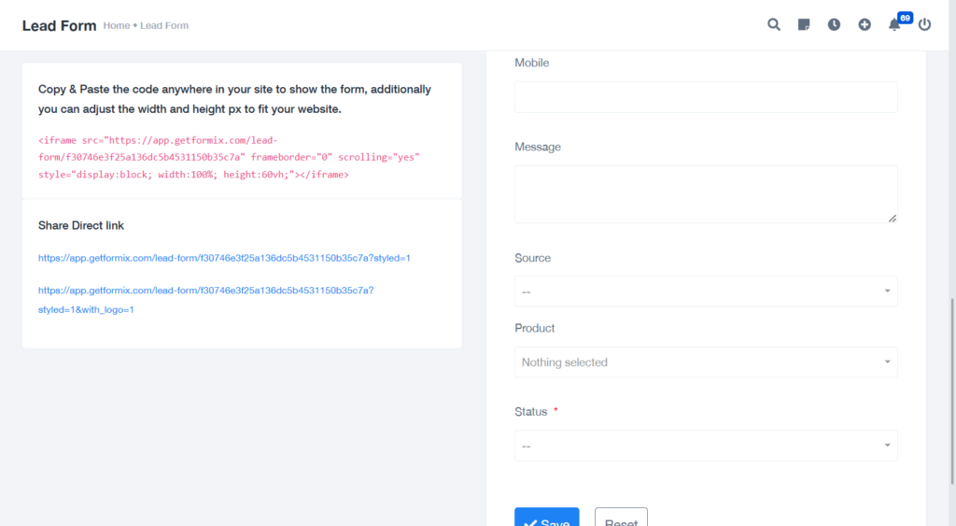
Task: Click the notification count badge 69
Action: [905, 18]
